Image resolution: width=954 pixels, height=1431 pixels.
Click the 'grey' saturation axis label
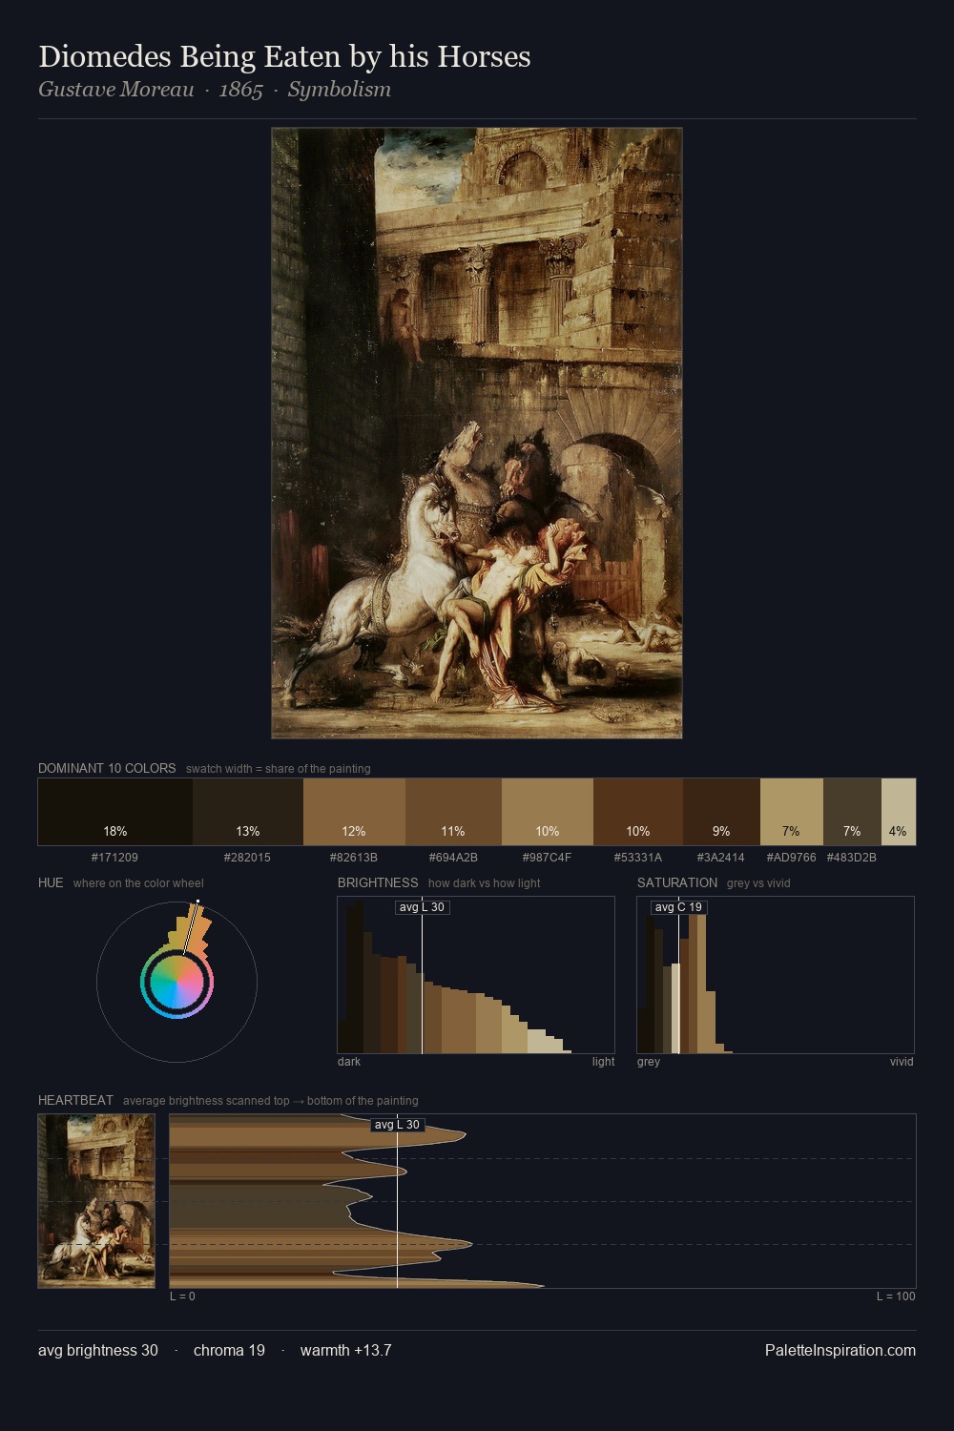coord(649,1062)
